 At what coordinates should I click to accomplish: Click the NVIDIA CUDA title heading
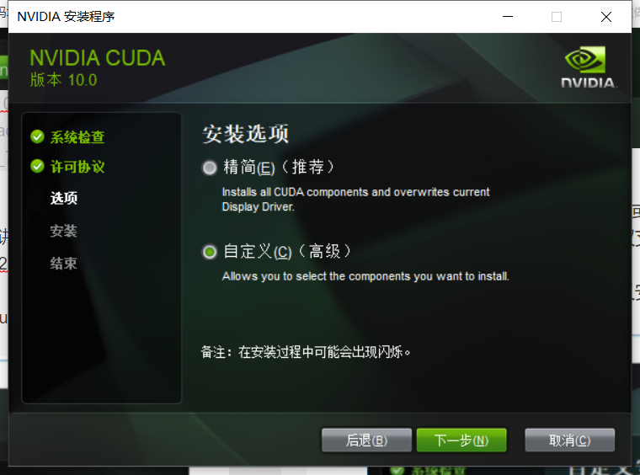click(98, 58)
